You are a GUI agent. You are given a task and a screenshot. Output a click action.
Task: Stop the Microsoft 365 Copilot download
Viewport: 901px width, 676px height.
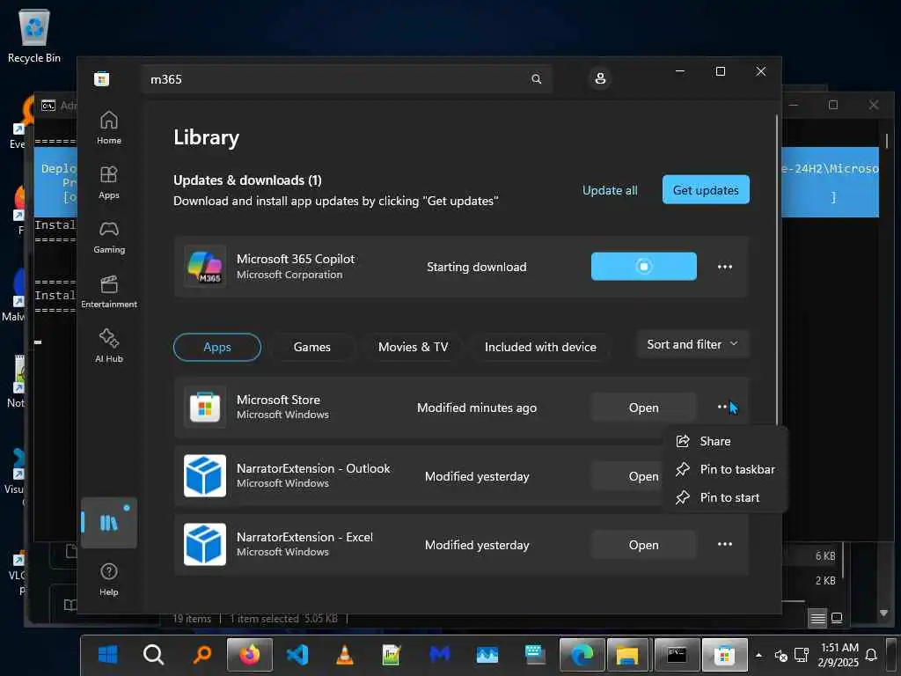coord(643,266)
